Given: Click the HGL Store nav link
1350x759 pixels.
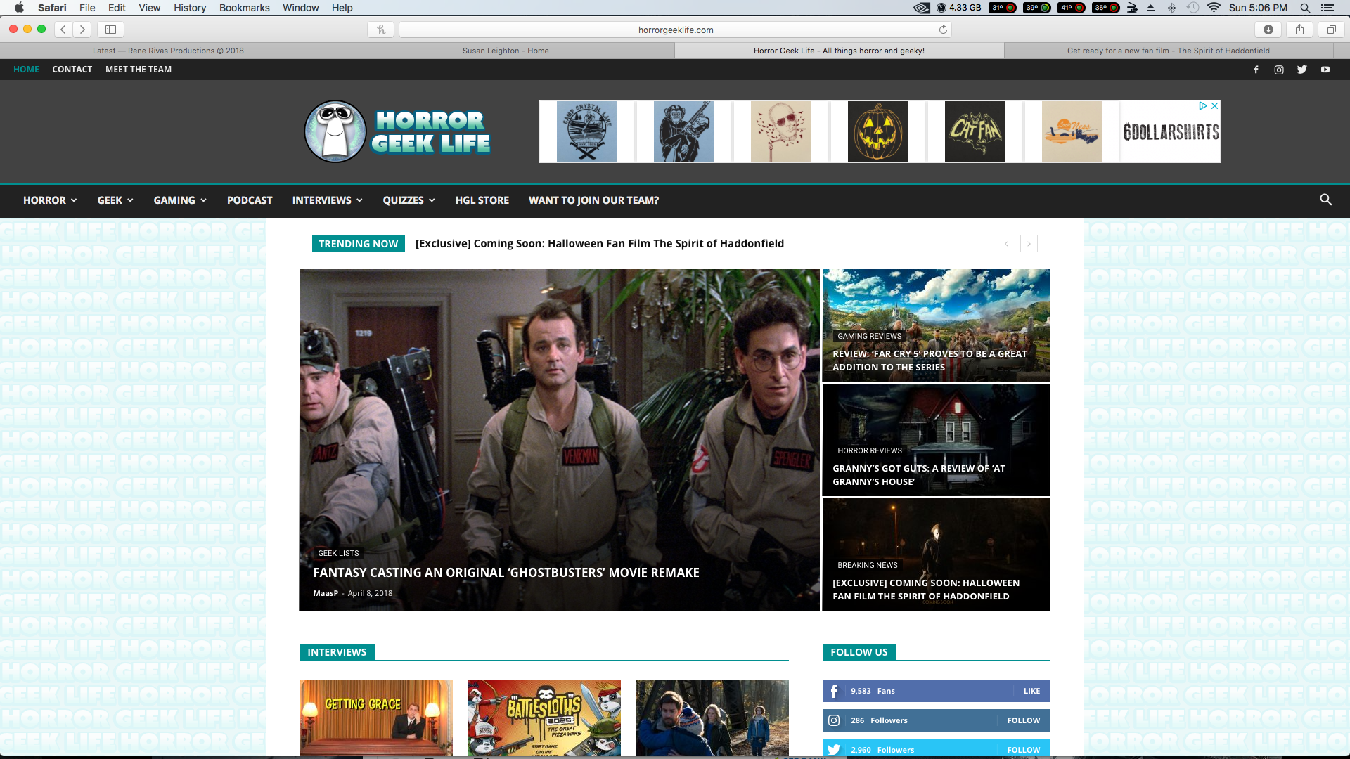Looking at the screenshot, I should (x=482, y=200).
